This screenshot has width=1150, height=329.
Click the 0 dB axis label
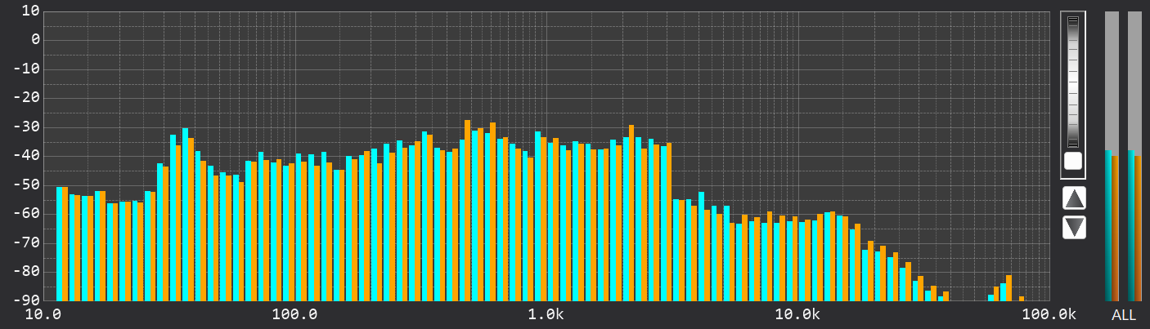pos(35,40)
